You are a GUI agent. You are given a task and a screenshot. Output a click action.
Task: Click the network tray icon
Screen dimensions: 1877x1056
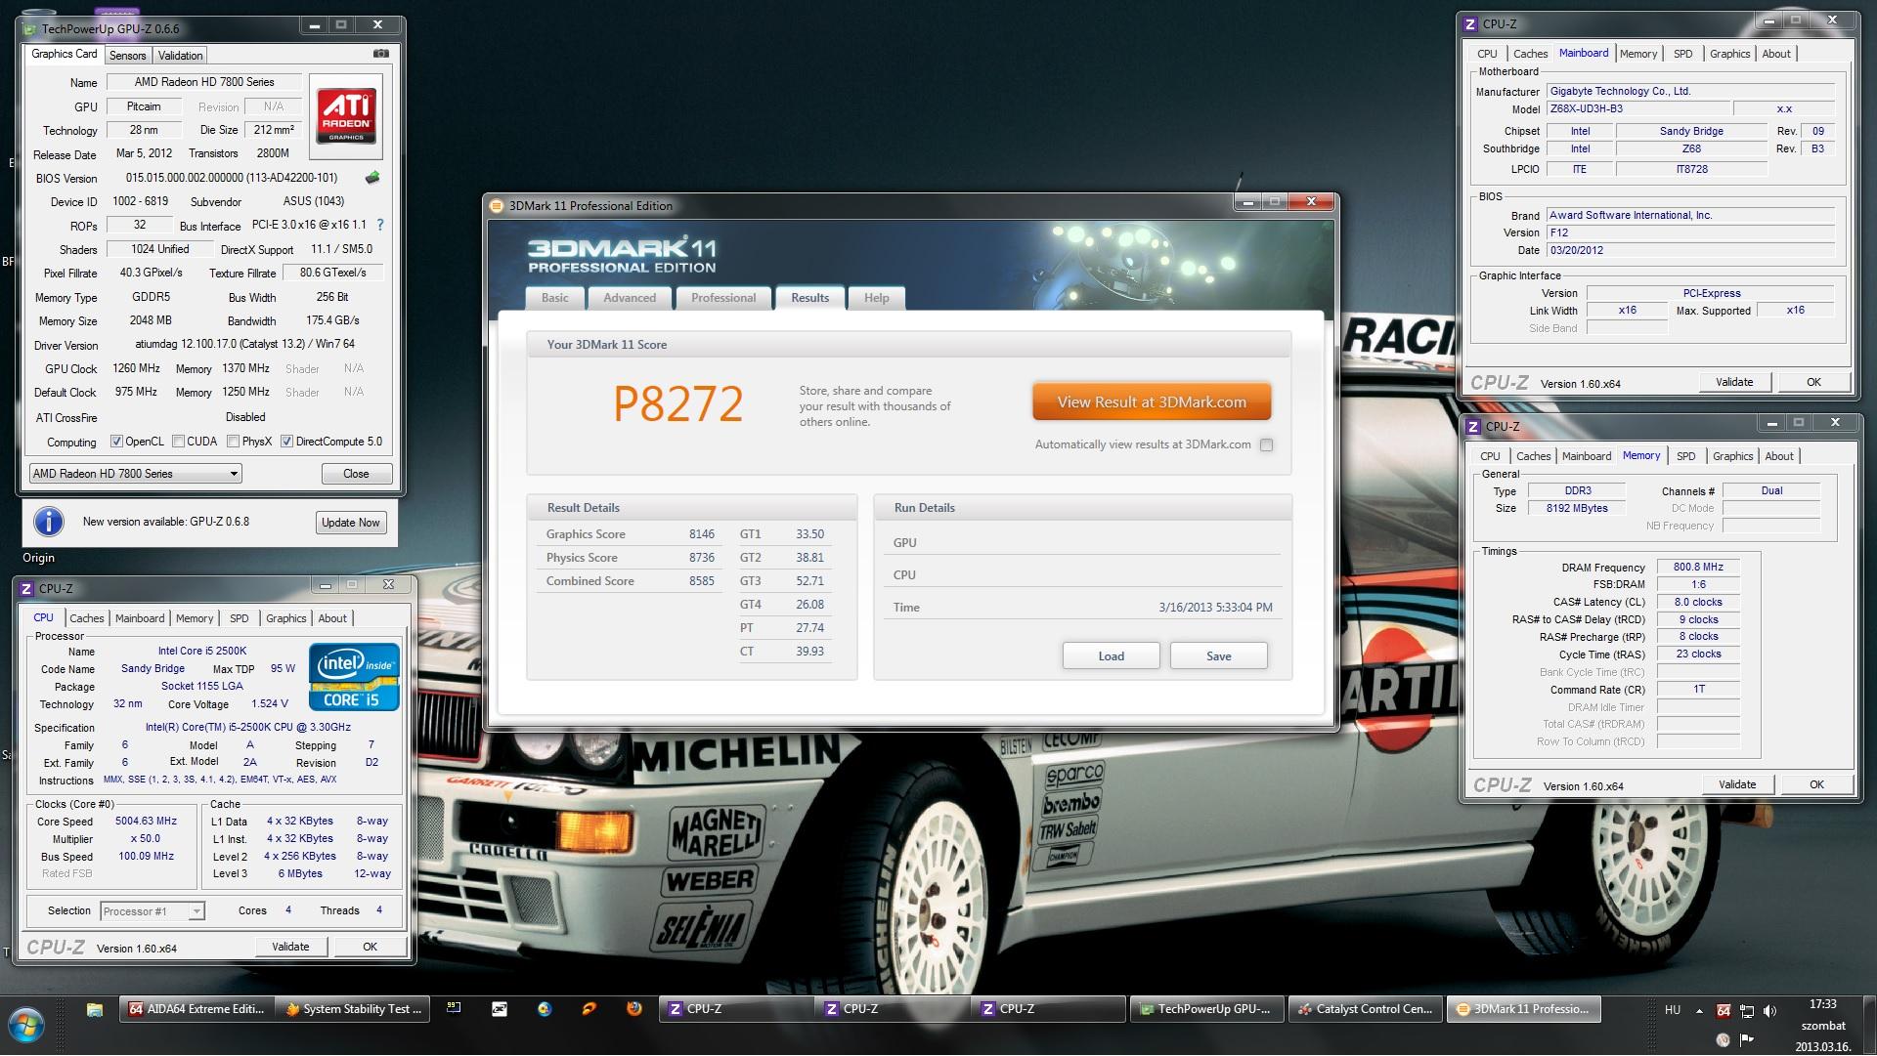[x=1747, y=1010]
